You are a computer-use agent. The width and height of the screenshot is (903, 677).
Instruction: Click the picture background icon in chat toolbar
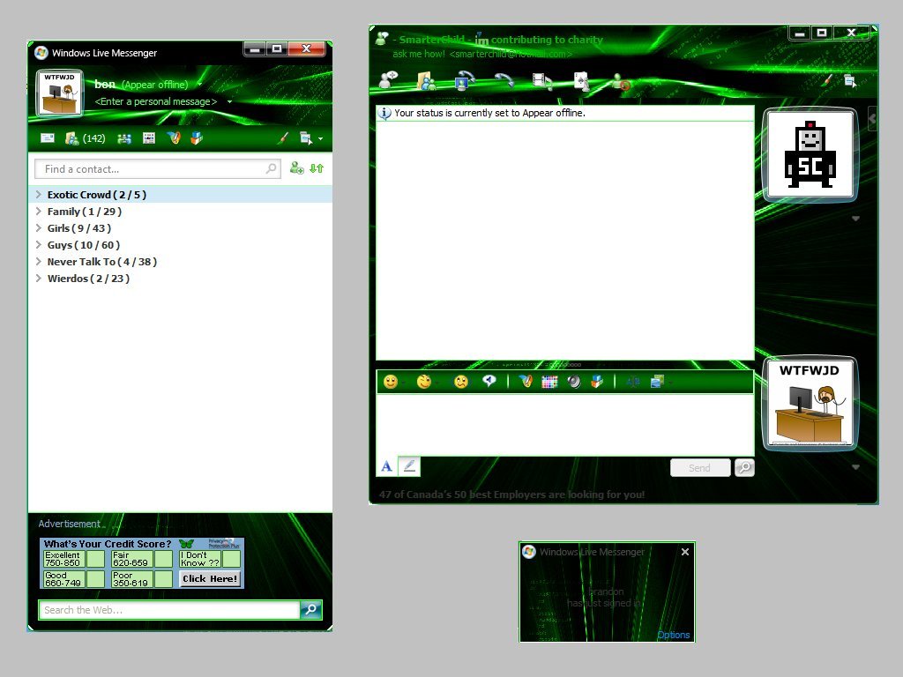(x=657, y=382)
